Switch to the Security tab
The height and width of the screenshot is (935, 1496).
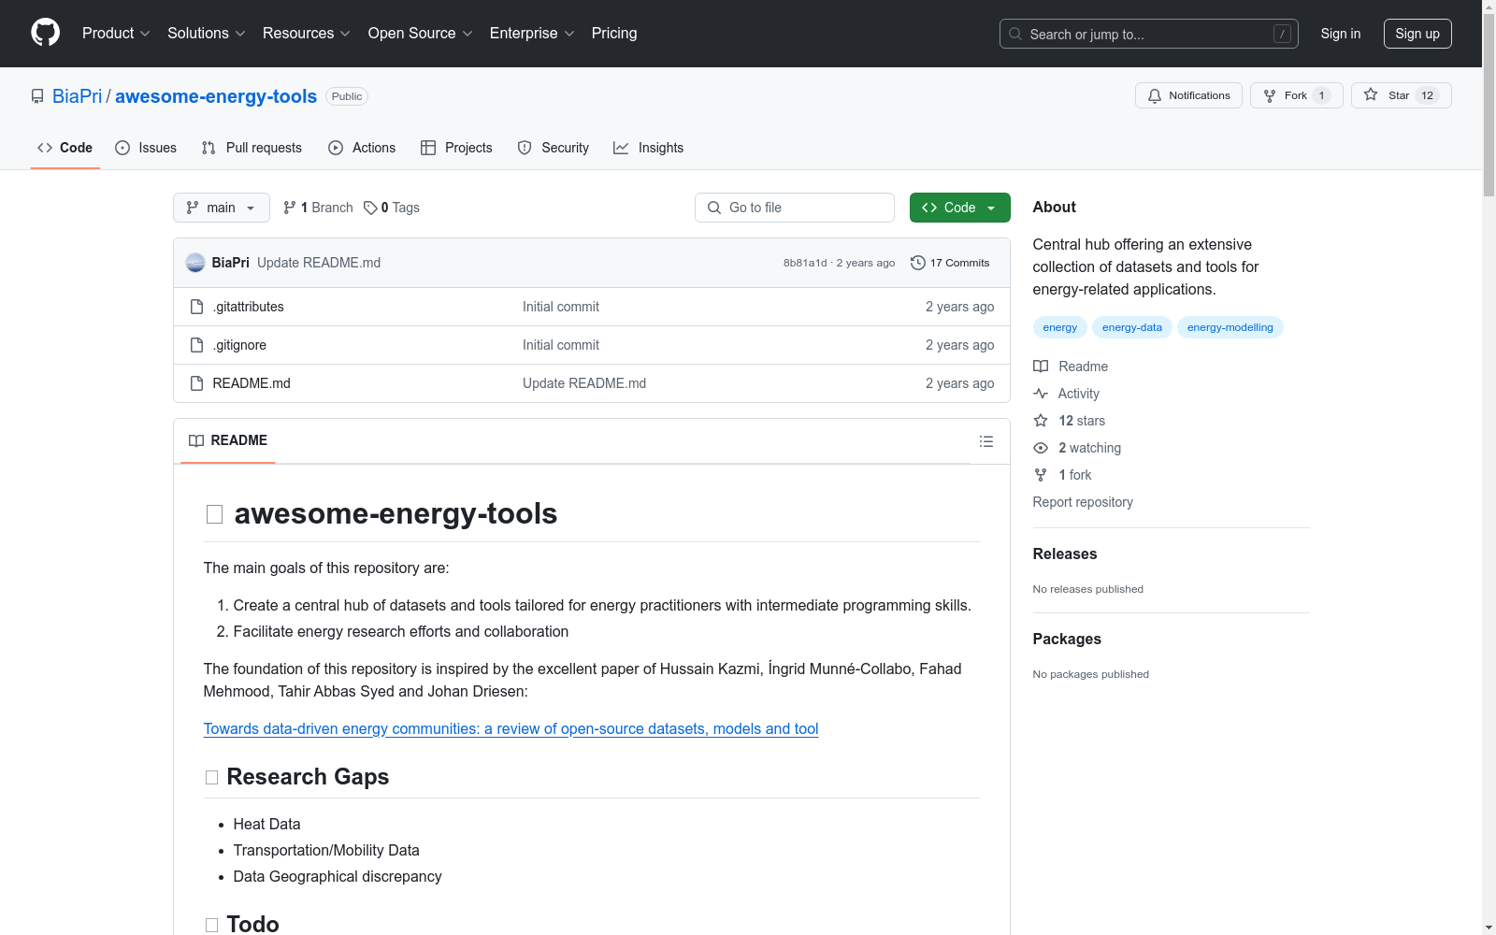[554, 148]
